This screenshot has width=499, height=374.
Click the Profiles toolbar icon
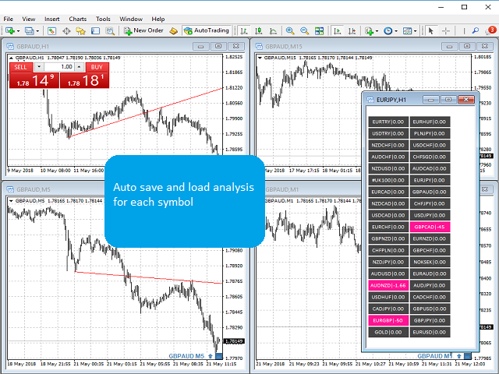point(30,31)
